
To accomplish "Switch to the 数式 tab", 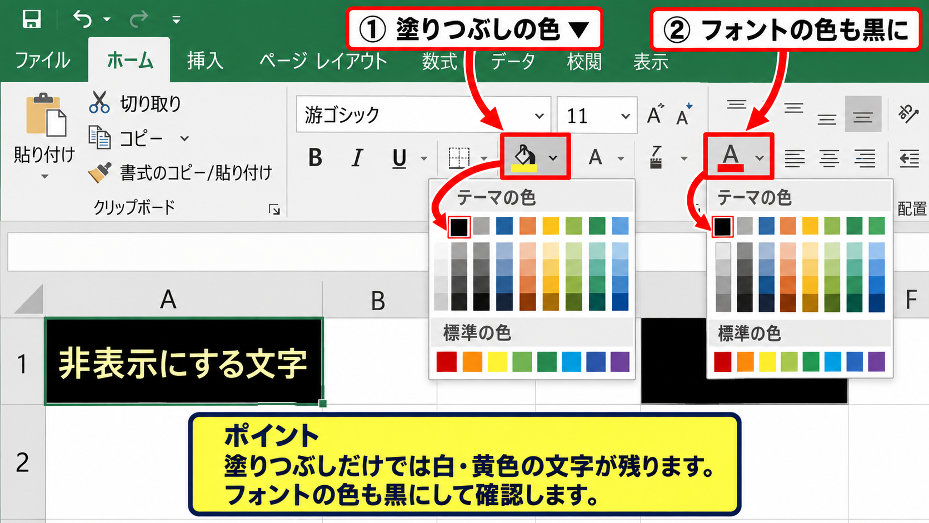I will coord(439,61).
